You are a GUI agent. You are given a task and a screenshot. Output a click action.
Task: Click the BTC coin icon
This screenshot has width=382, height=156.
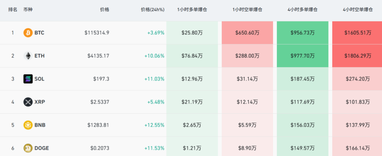[x=28, y=33]
